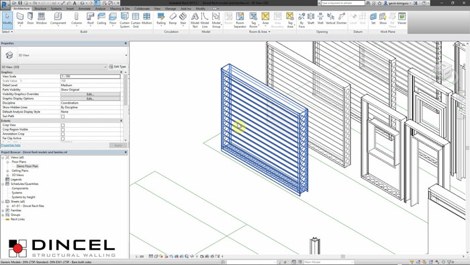Click Edit for Visibility/Graphics Overrides
The width and height of the screenshot is (470, 265).
point(90,94)
